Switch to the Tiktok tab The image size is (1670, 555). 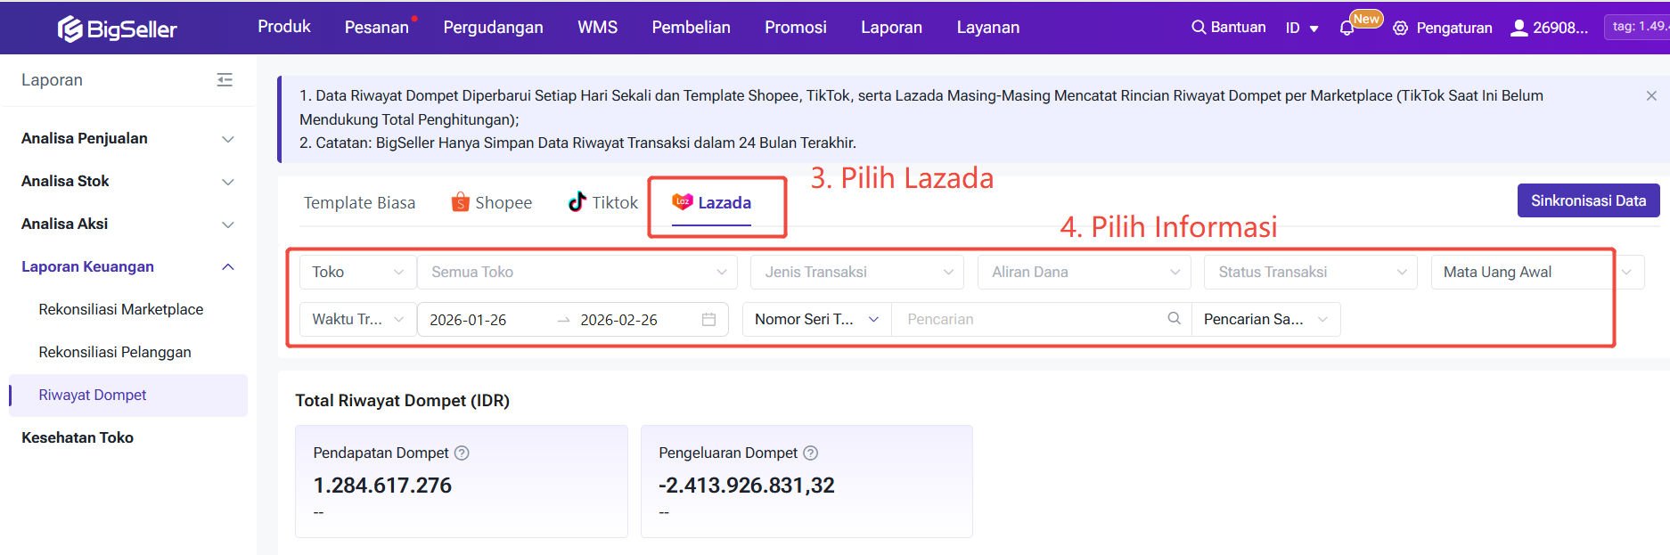click(603, 202)
